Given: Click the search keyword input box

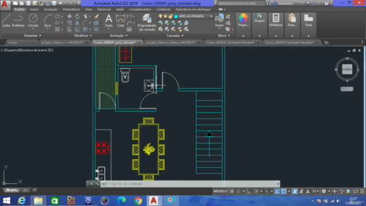Looking at the screenshot, I should click(x=241, y=3).
